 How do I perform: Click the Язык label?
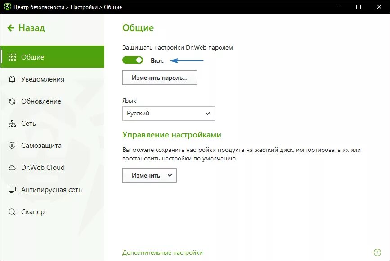[x=129, y=101]
